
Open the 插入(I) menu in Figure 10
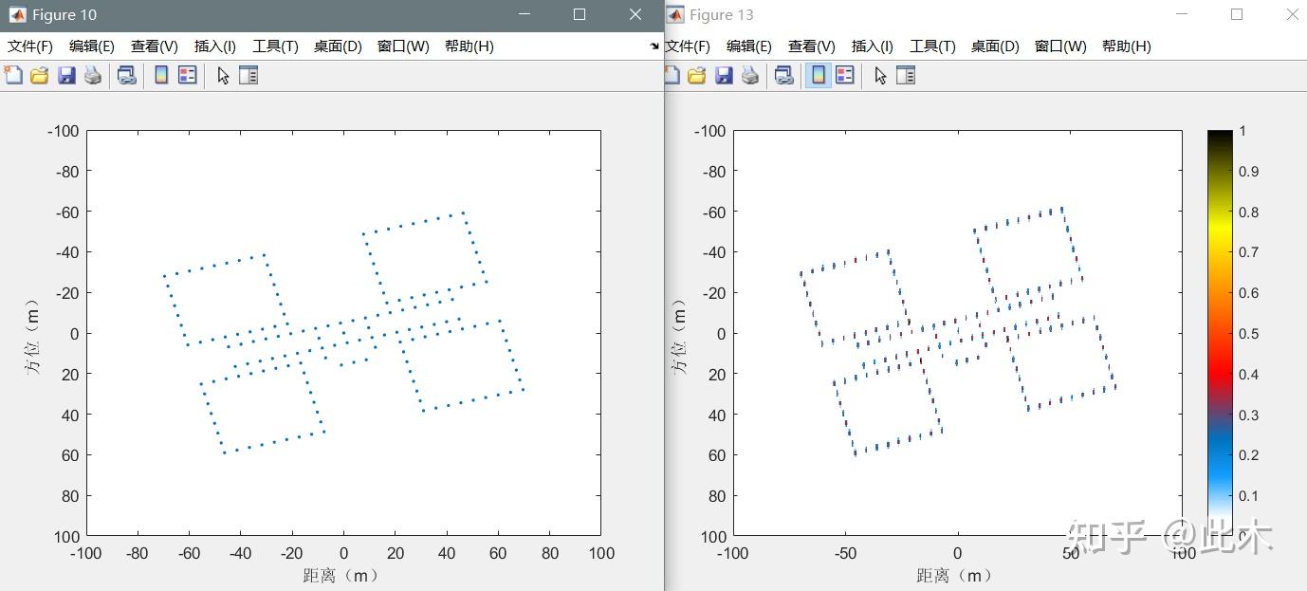[x=215, y=46]
